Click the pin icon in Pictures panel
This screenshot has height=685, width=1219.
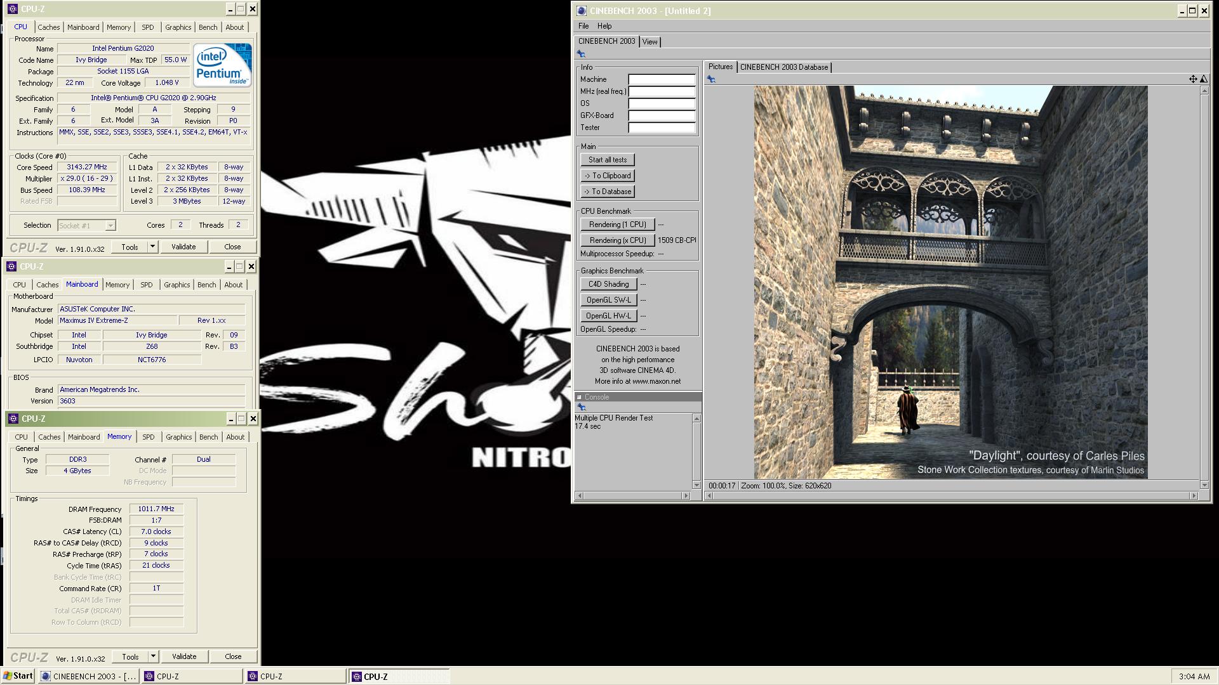coord(711,79)
